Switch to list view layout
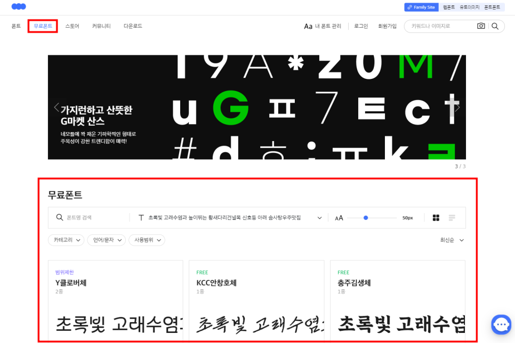Screen dimensions: 515x343 point(452,218)
